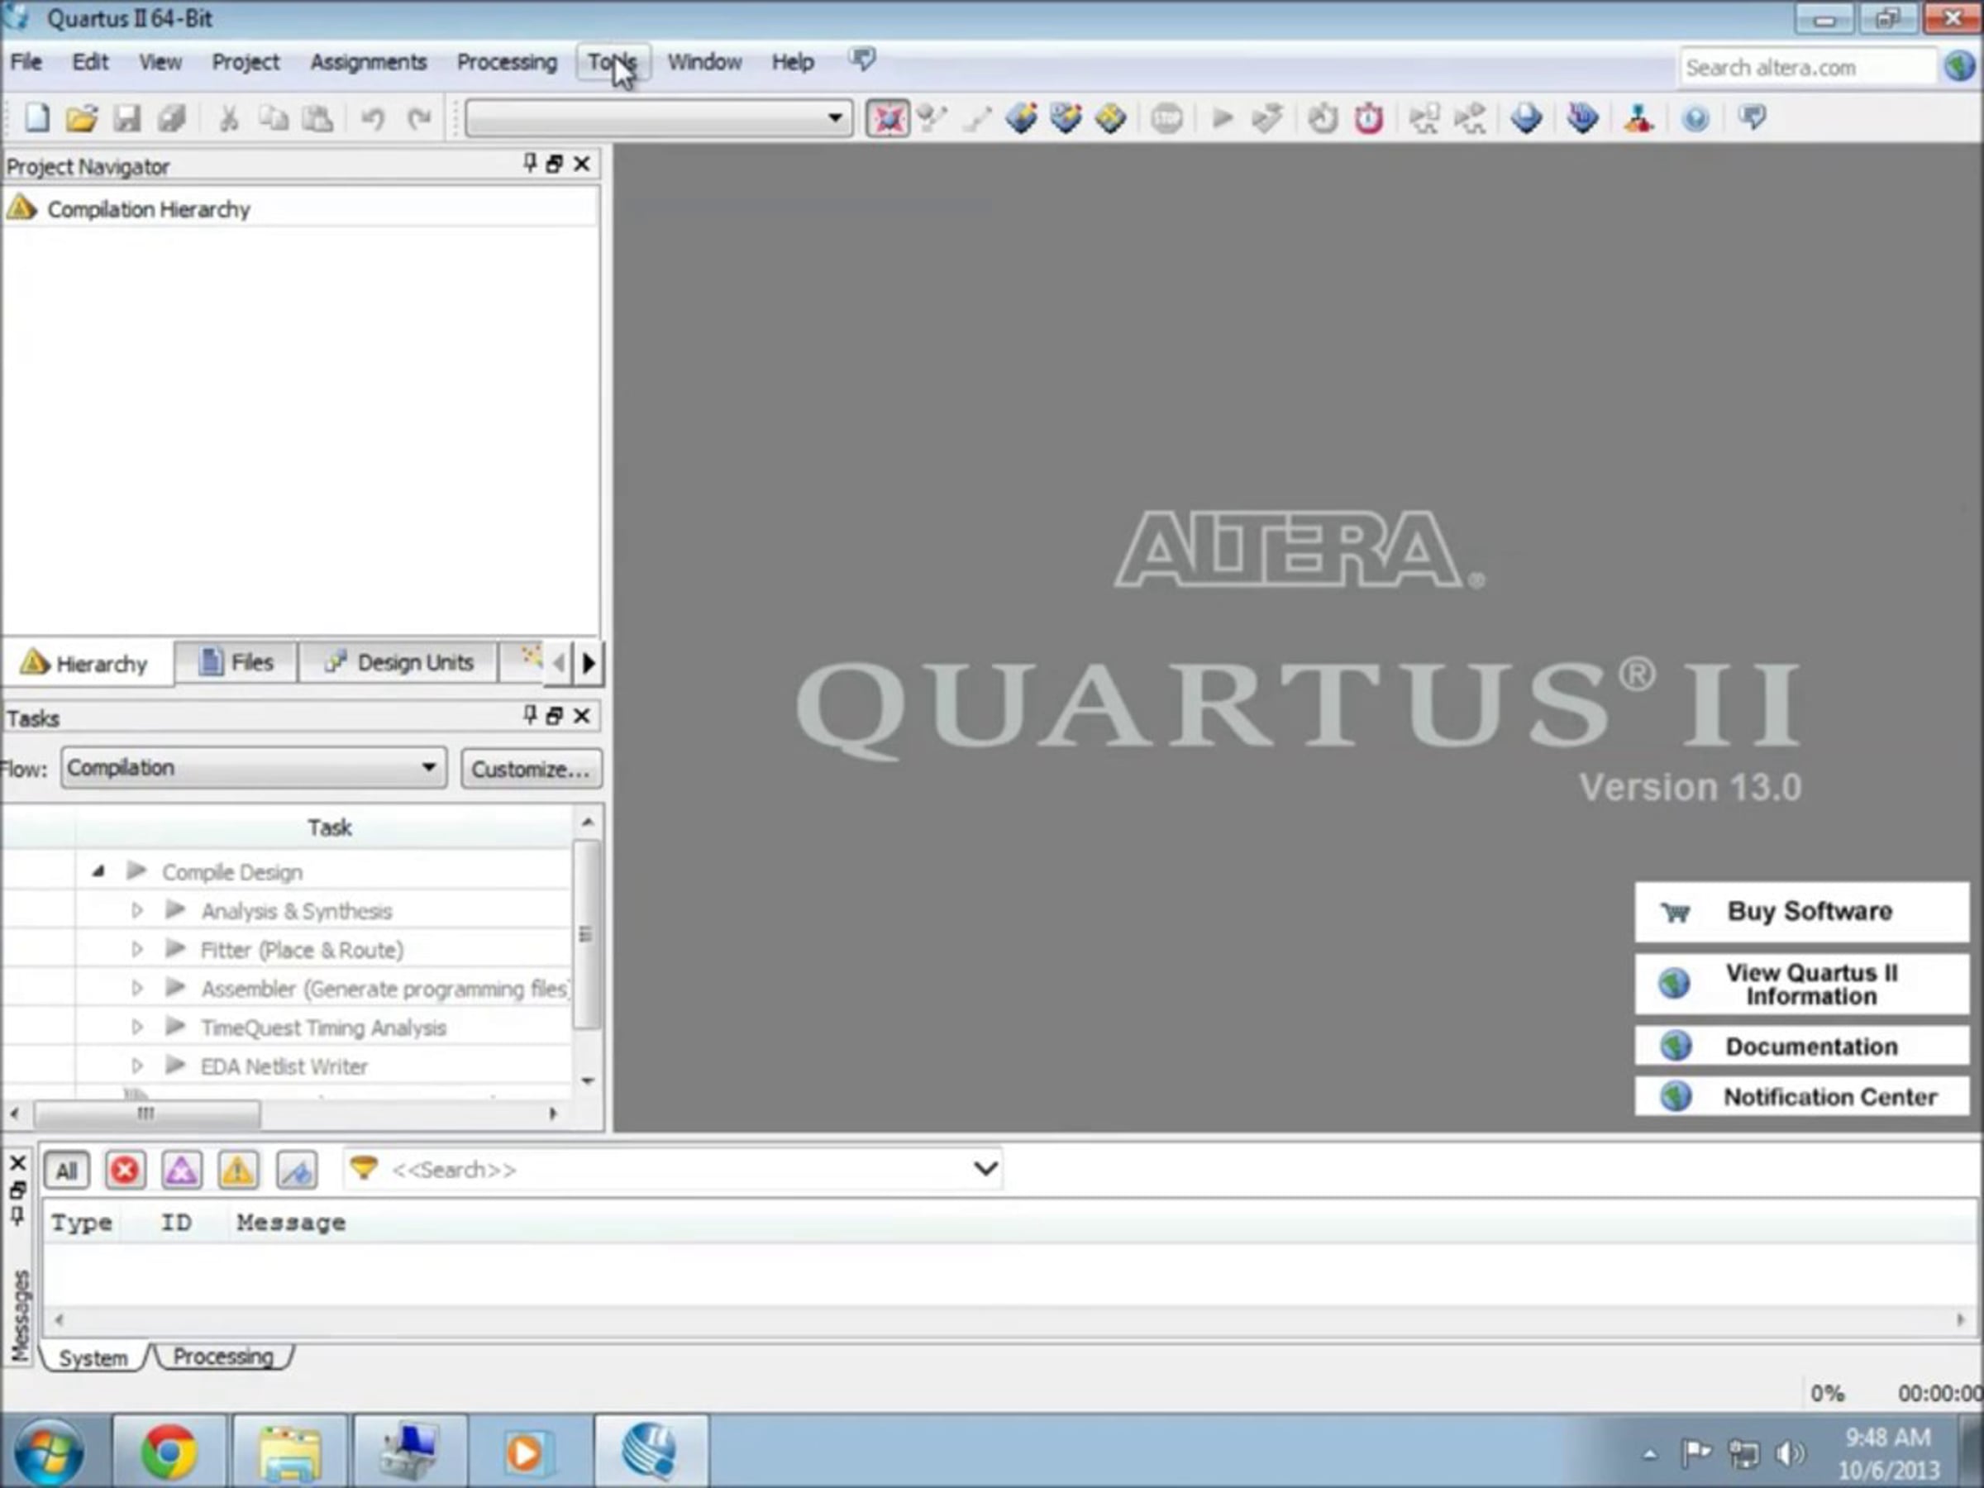Toggle the warning messages filter

point(238,1170)
